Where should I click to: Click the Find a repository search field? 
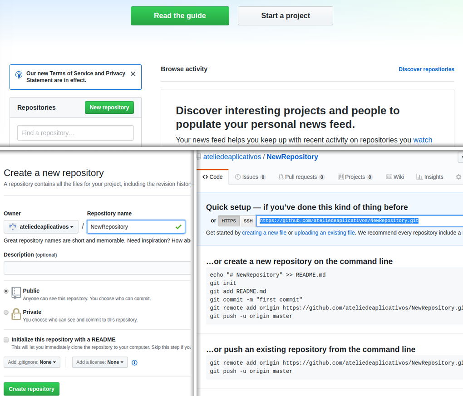coord(75,132)
